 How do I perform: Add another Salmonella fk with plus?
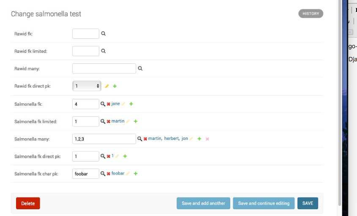(x=131, y=104)
